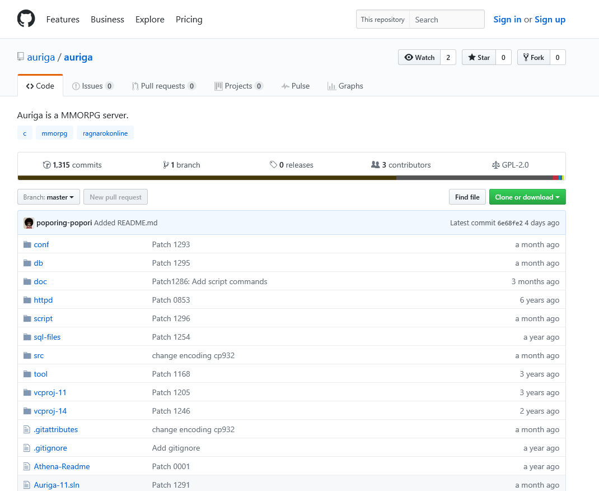Click the repository book icon beside auriga
The height and width of the screenshot is (491, 599).
[21, 57]
